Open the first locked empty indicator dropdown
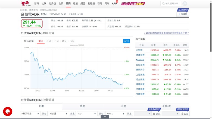Screen dimensions: 212x119 143,114
